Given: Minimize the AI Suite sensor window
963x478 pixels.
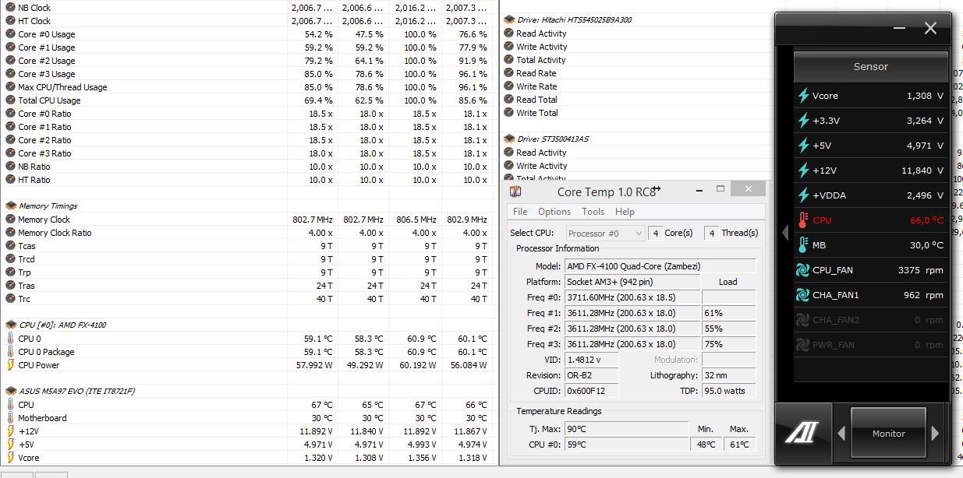Looking at the screenshot, I should (899, 28).
